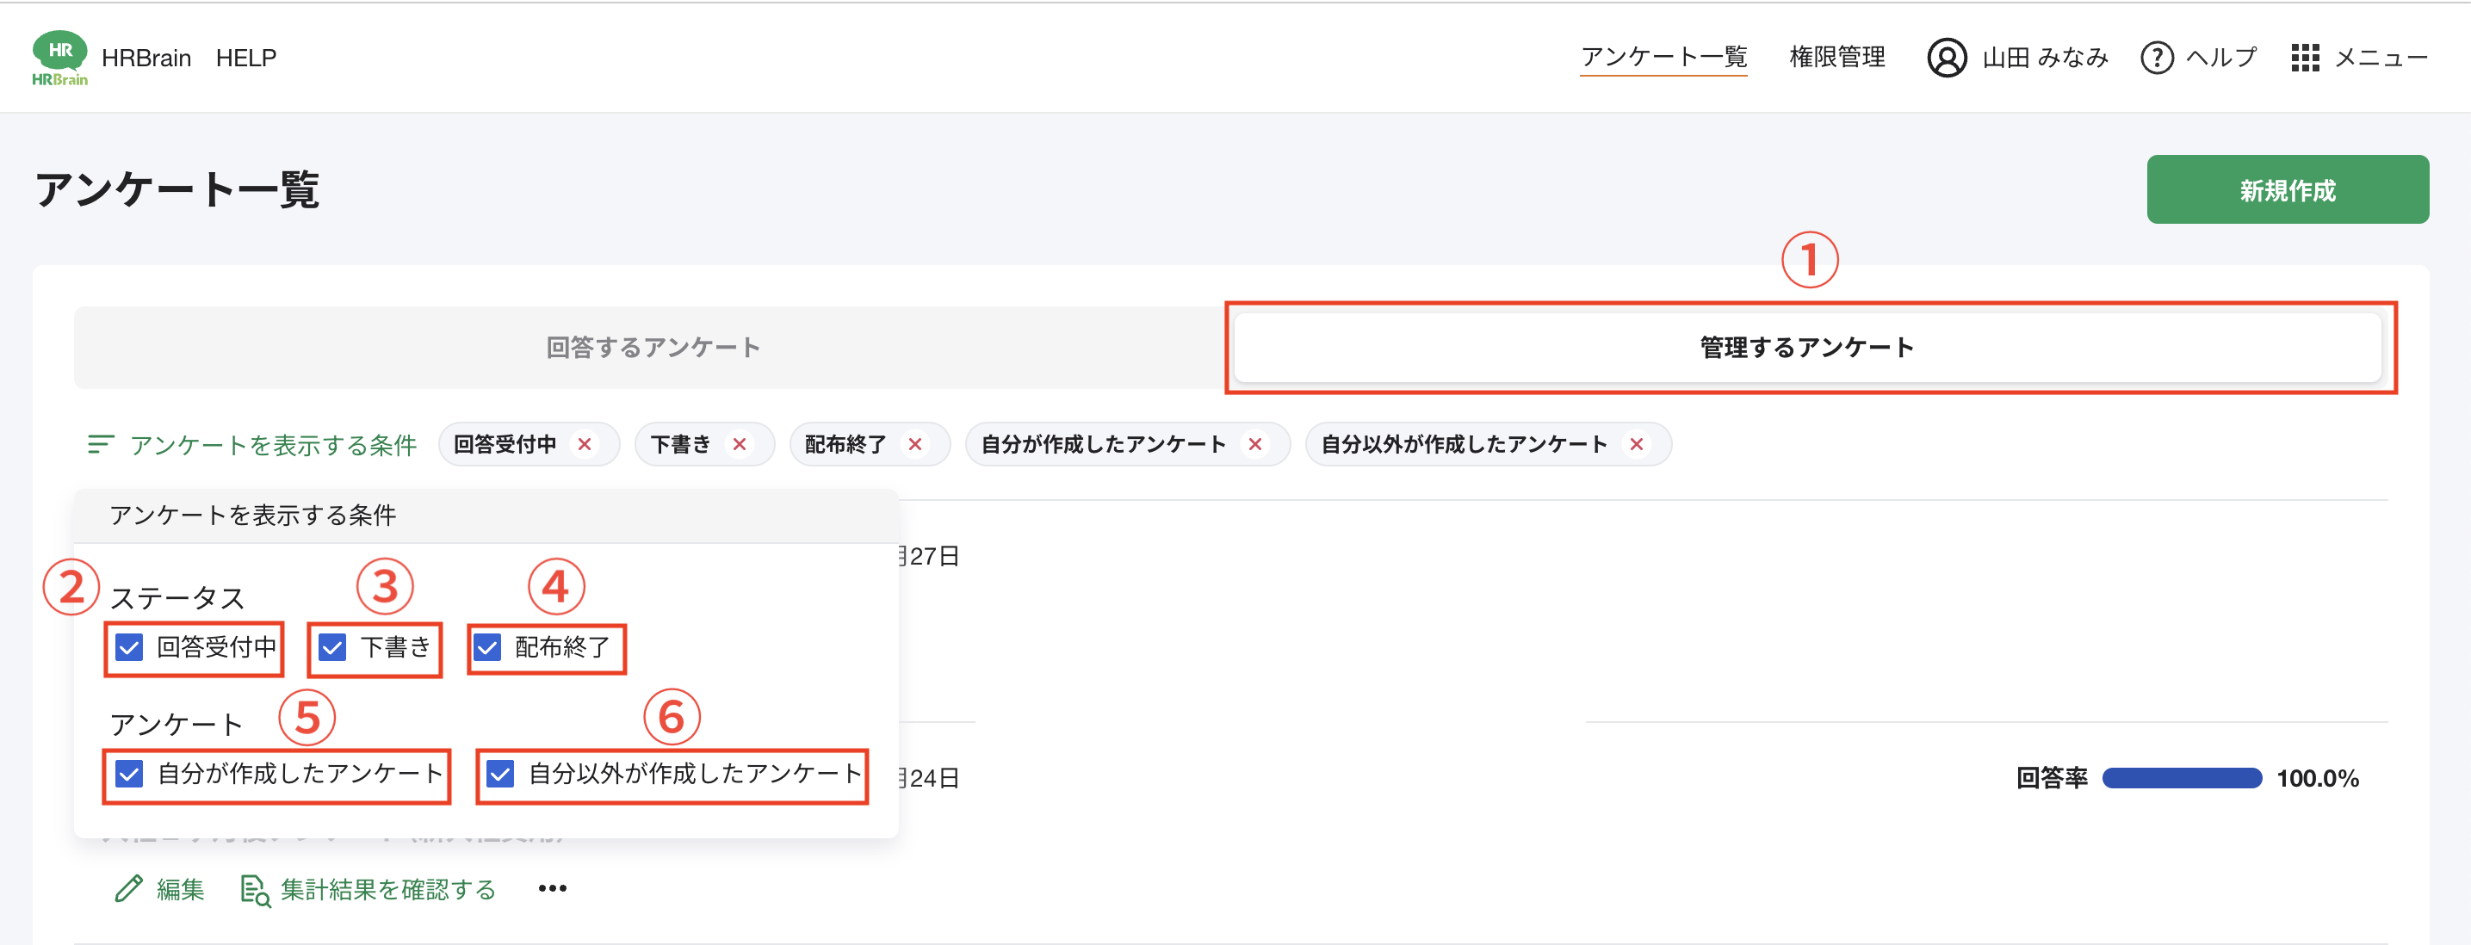The width and height of the screenshot is (2471, 945).
Task: Click the pencil edit icon
Action: [128, 888]
